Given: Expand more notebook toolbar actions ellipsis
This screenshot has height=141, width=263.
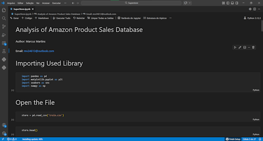Looking at the screenshot, I should pos(171,18).
